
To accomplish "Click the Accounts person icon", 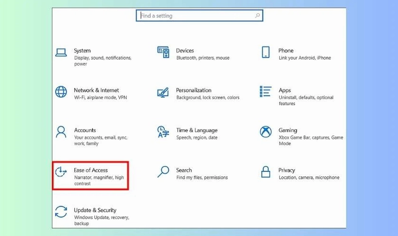I will [61, 131].
